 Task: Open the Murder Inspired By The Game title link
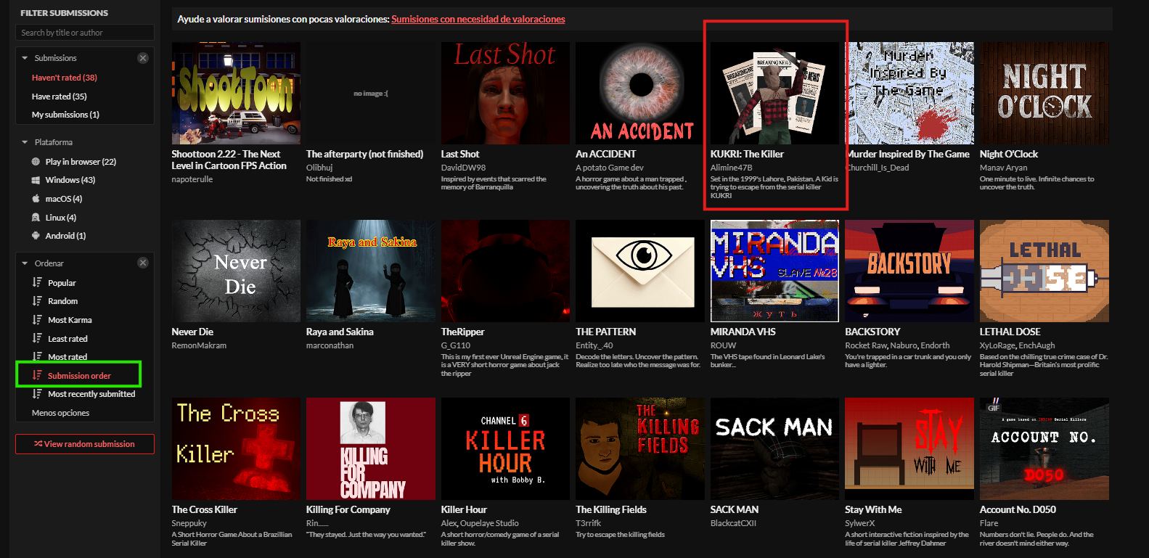pos(908,154)
